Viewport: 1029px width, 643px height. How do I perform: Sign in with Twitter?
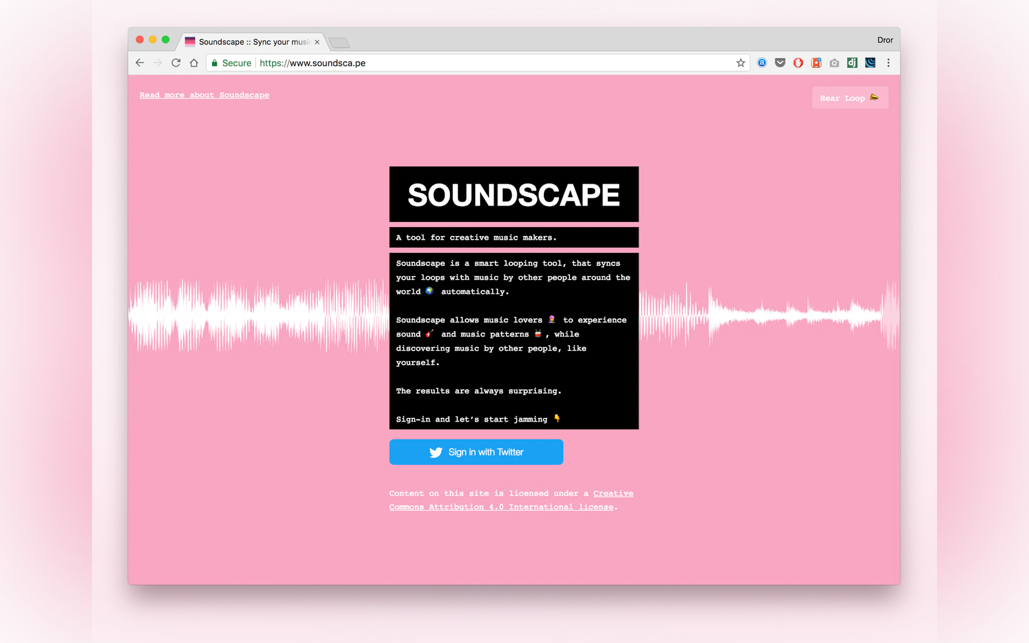coord(476,452)
